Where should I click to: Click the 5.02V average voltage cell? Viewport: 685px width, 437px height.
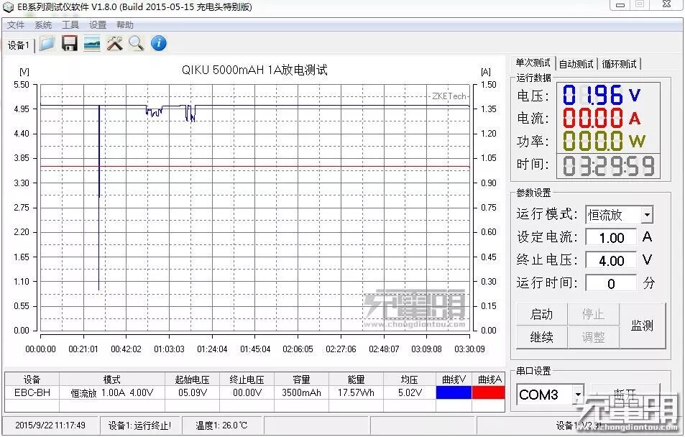pos(410,392)
